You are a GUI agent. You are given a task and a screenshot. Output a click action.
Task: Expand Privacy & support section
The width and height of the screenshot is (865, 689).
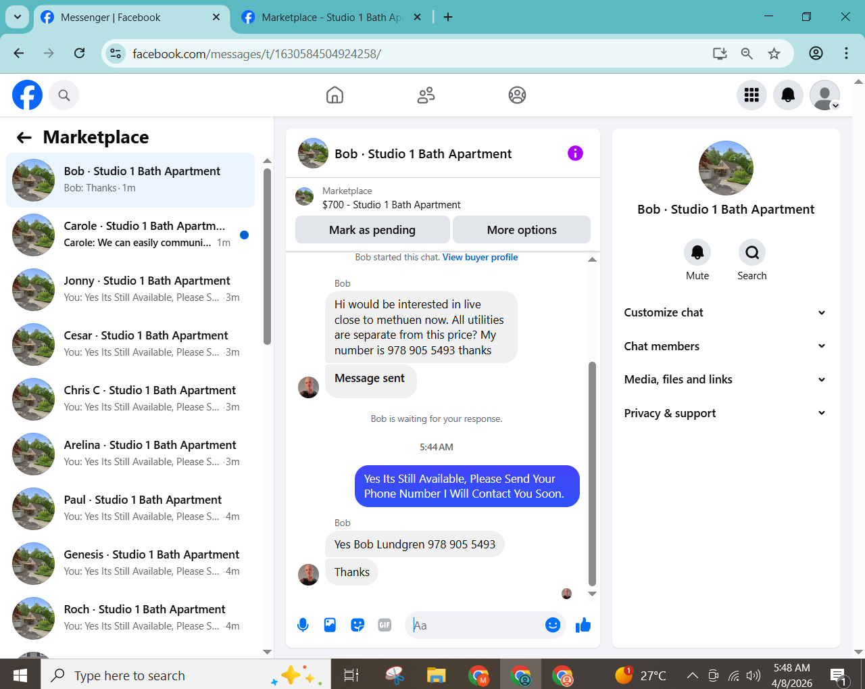[x=726, y=413]
